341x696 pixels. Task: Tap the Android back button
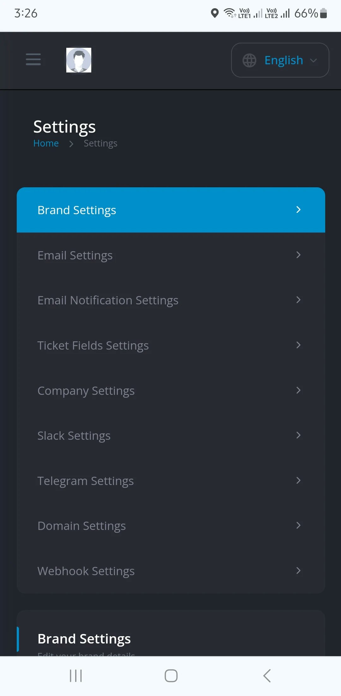(x=267, y=676)
